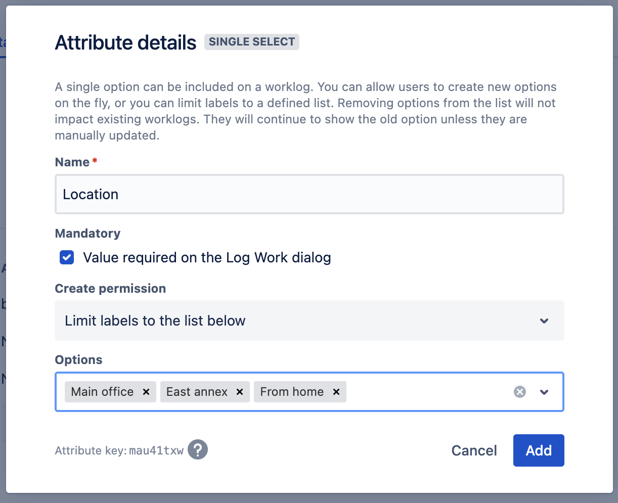Screen dimensions: 618x503
Task: Select the From home tag label
Action: coord(292,392)
